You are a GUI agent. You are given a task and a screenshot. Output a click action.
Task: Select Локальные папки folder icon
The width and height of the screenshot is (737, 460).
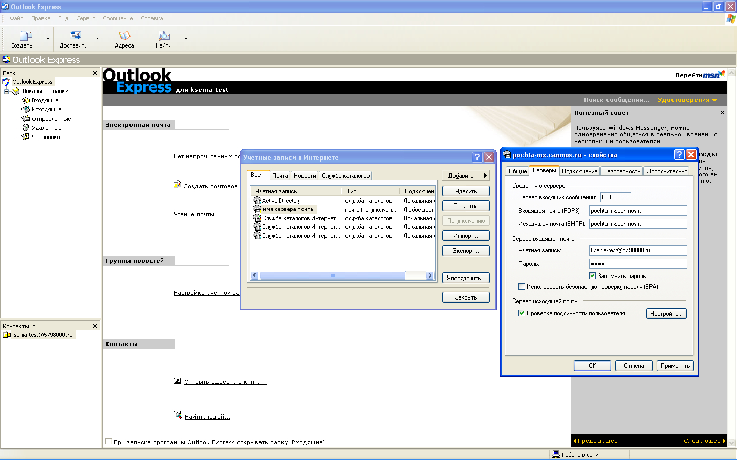coord(16,91)
